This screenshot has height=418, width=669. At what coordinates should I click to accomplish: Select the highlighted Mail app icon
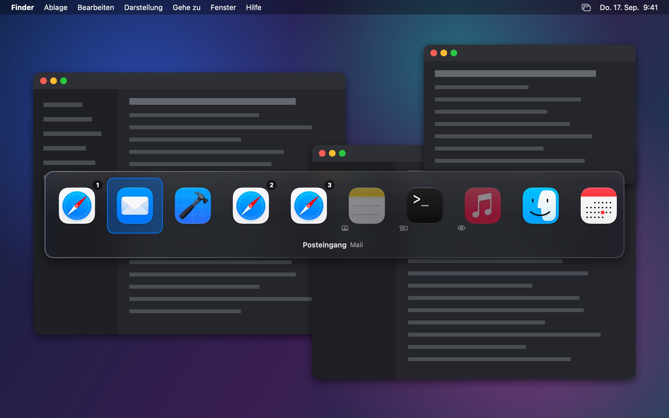(x=135, y=206)
